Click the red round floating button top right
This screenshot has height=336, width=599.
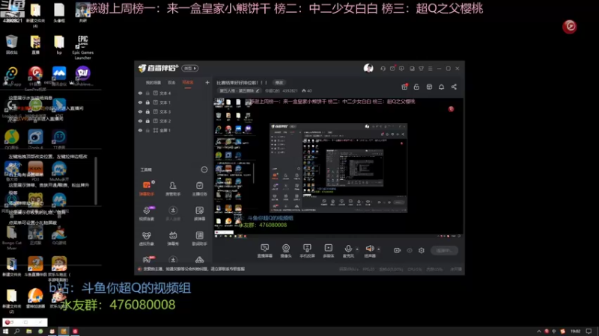pos(569,26)
